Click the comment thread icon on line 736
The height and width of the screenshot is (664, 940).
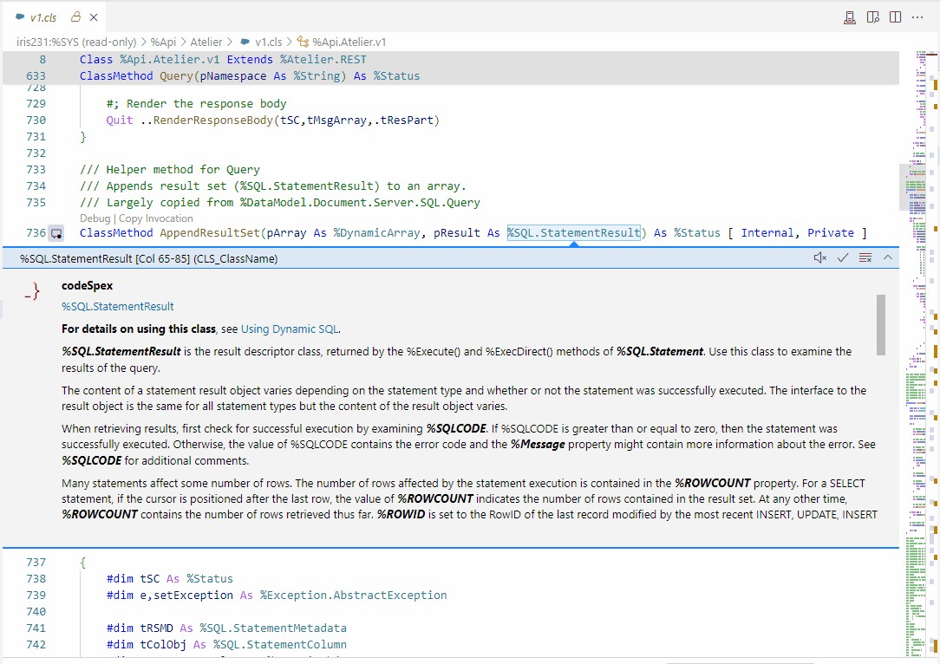point(56,233)
